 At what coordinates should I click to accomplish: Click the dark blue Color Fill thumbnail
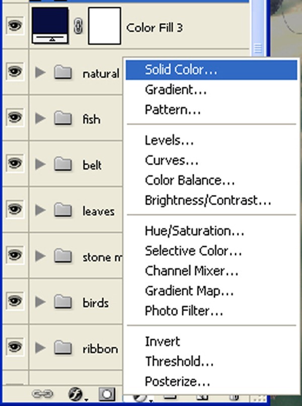[50, 25]
